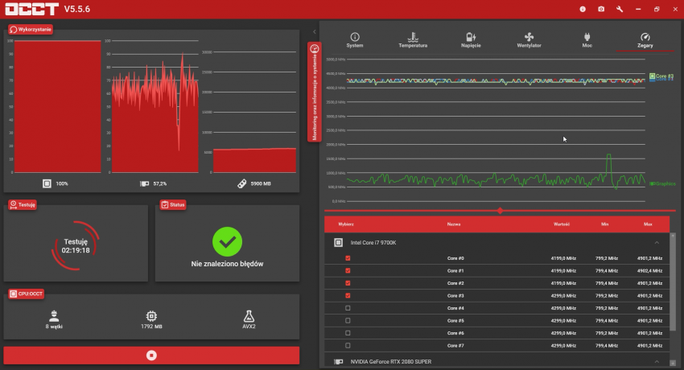Viewport: 684px width, 370px height.
Task: Click the sensor table vertical scrollbar
Action: point(673,283)
